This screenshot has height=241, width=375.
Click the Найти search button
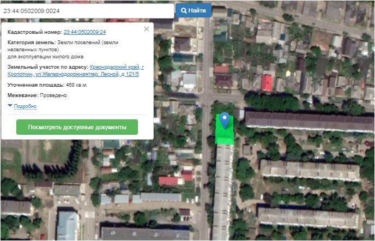[193, 10]
